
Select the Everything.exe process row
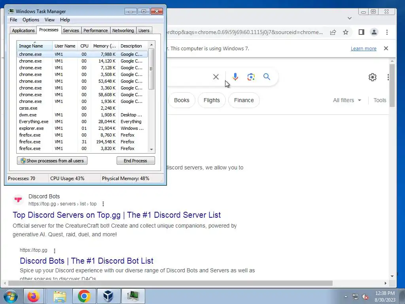[x=82, y=122]
